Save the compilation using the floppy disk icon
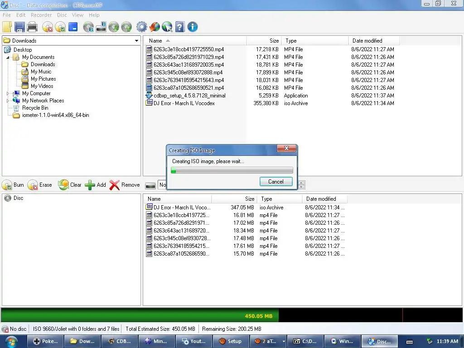The height and width of the screenshot is (348, 464). tap(19, 27)
